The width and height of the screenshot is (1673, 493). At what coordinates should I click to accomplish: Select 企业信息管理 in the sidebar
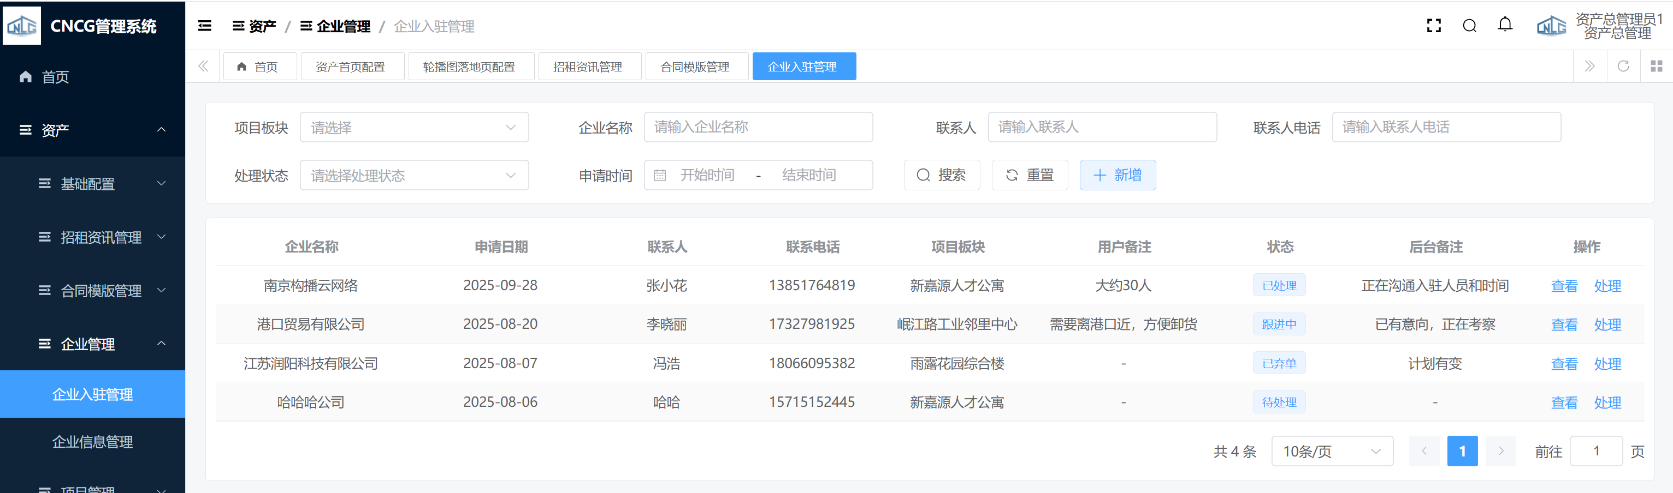93,442
